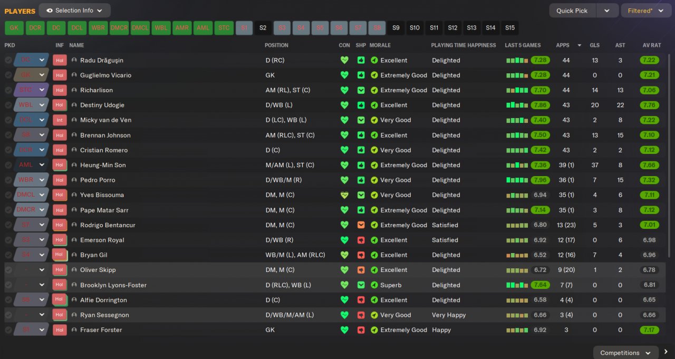Open position dropdown for Ryan Sessegnon
Image resolution: width=675 pixels, height=359 pixels.
(x=42, y=315)
